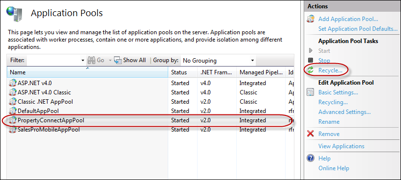The image size is (401, 180).
Task: Click the black Stop square icon
Action: [x=311, y=61]
